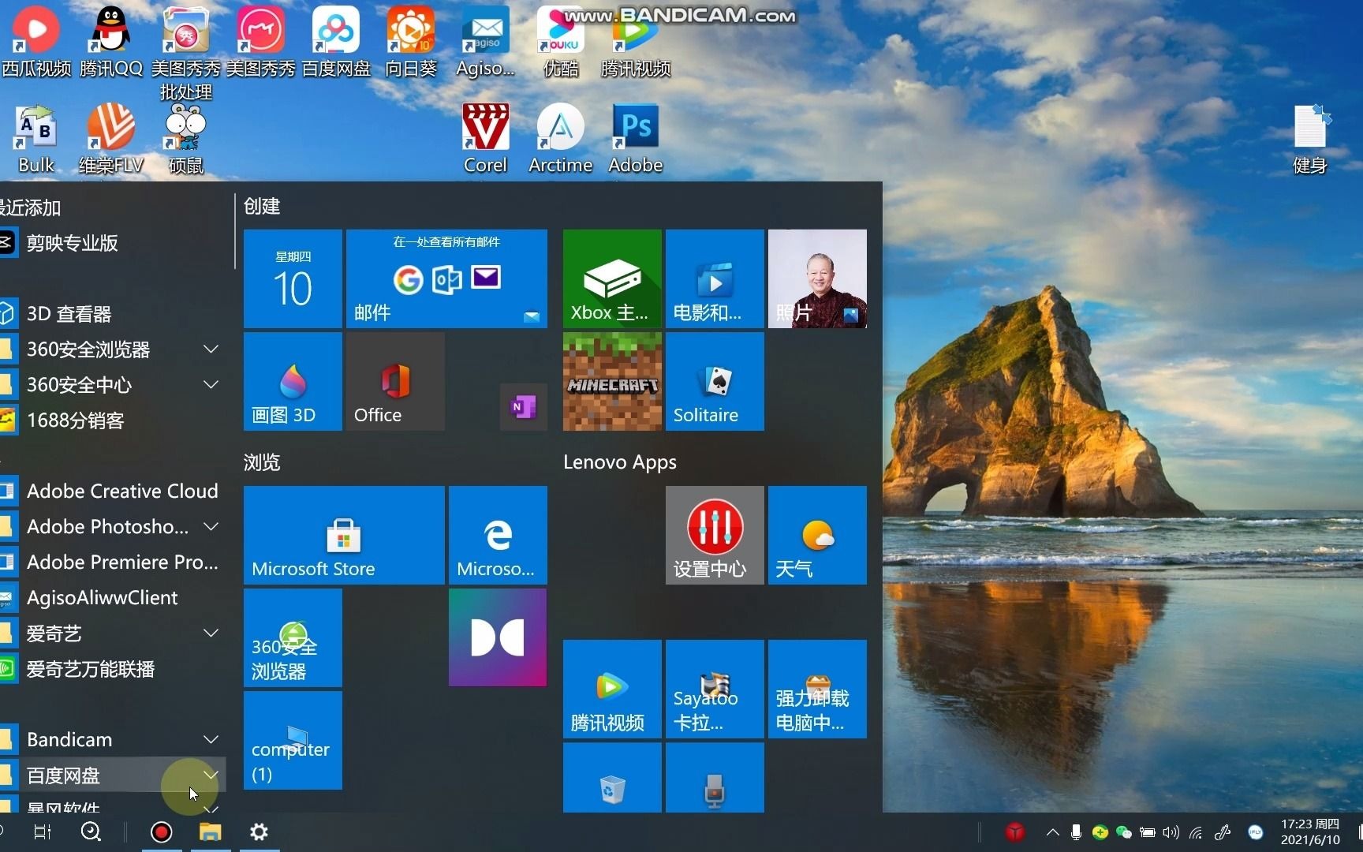Launch the Minecraft tile
1363x852 pixels.
pos(612,381)
